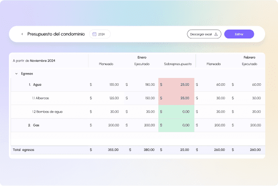Click the Planeado column header under Enero
278x186 pixels.
(106, 64)
